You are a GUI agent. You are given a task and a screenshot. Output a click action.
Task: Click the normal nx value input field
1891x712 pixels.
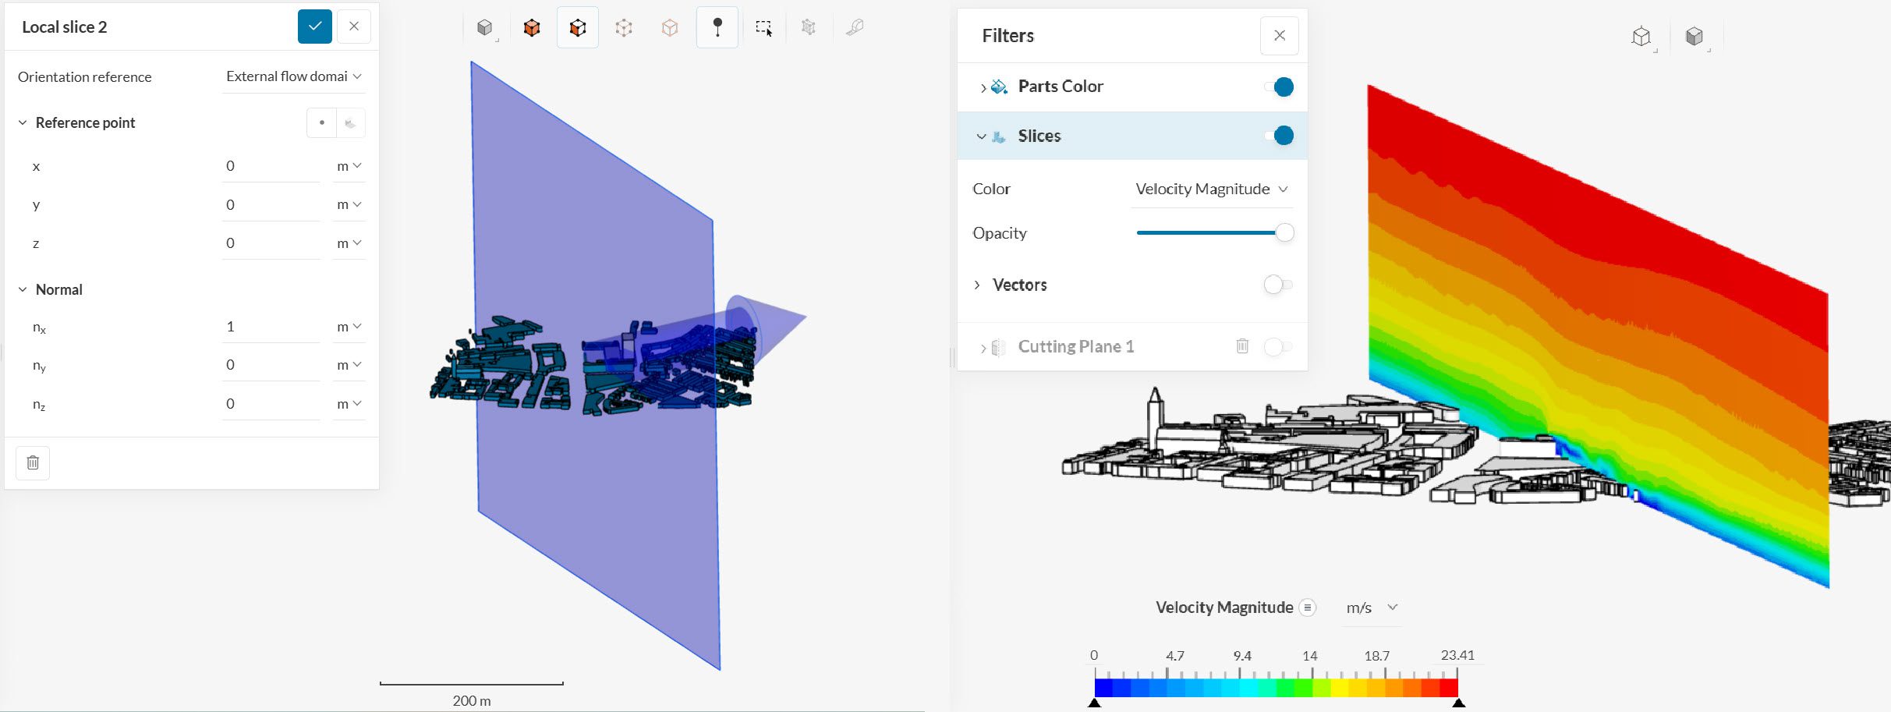click(x=270, y=327)
